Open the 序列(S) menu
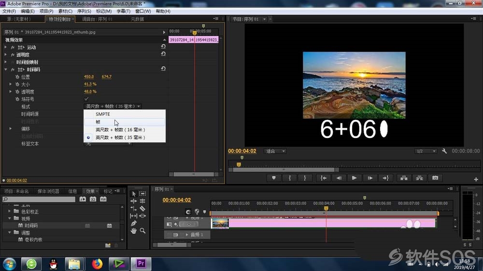Image resolution: width=483 pixels, height=271 pixels. [x=84, y=11]
